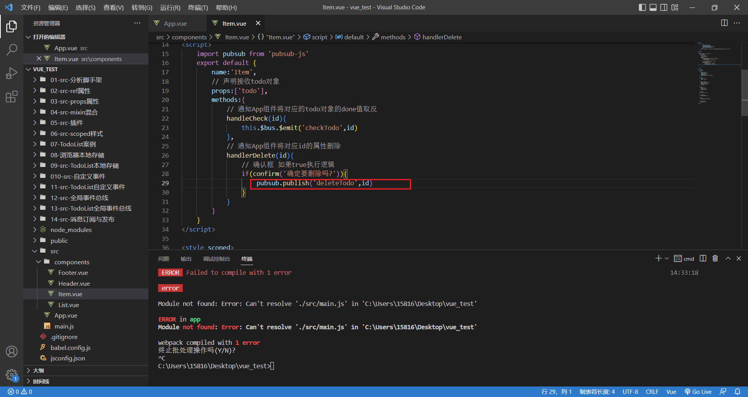Maximize the panel size with chevron
748x397 pixels.
tap(728, 258)
